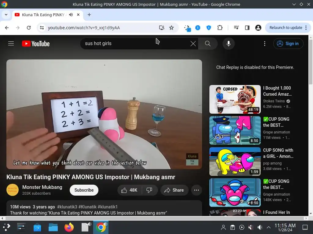Viewport: 313px width, 234px height.
Task: Open CUP SONG 11M views thumbnail
Action: tap(235, 130)
